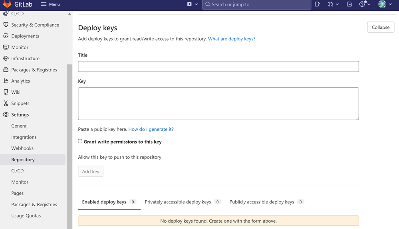The width and height of the screenshot is (399, 229).
Task: Click the sidebar vertical scrollbar
Action: click(69, 146)
